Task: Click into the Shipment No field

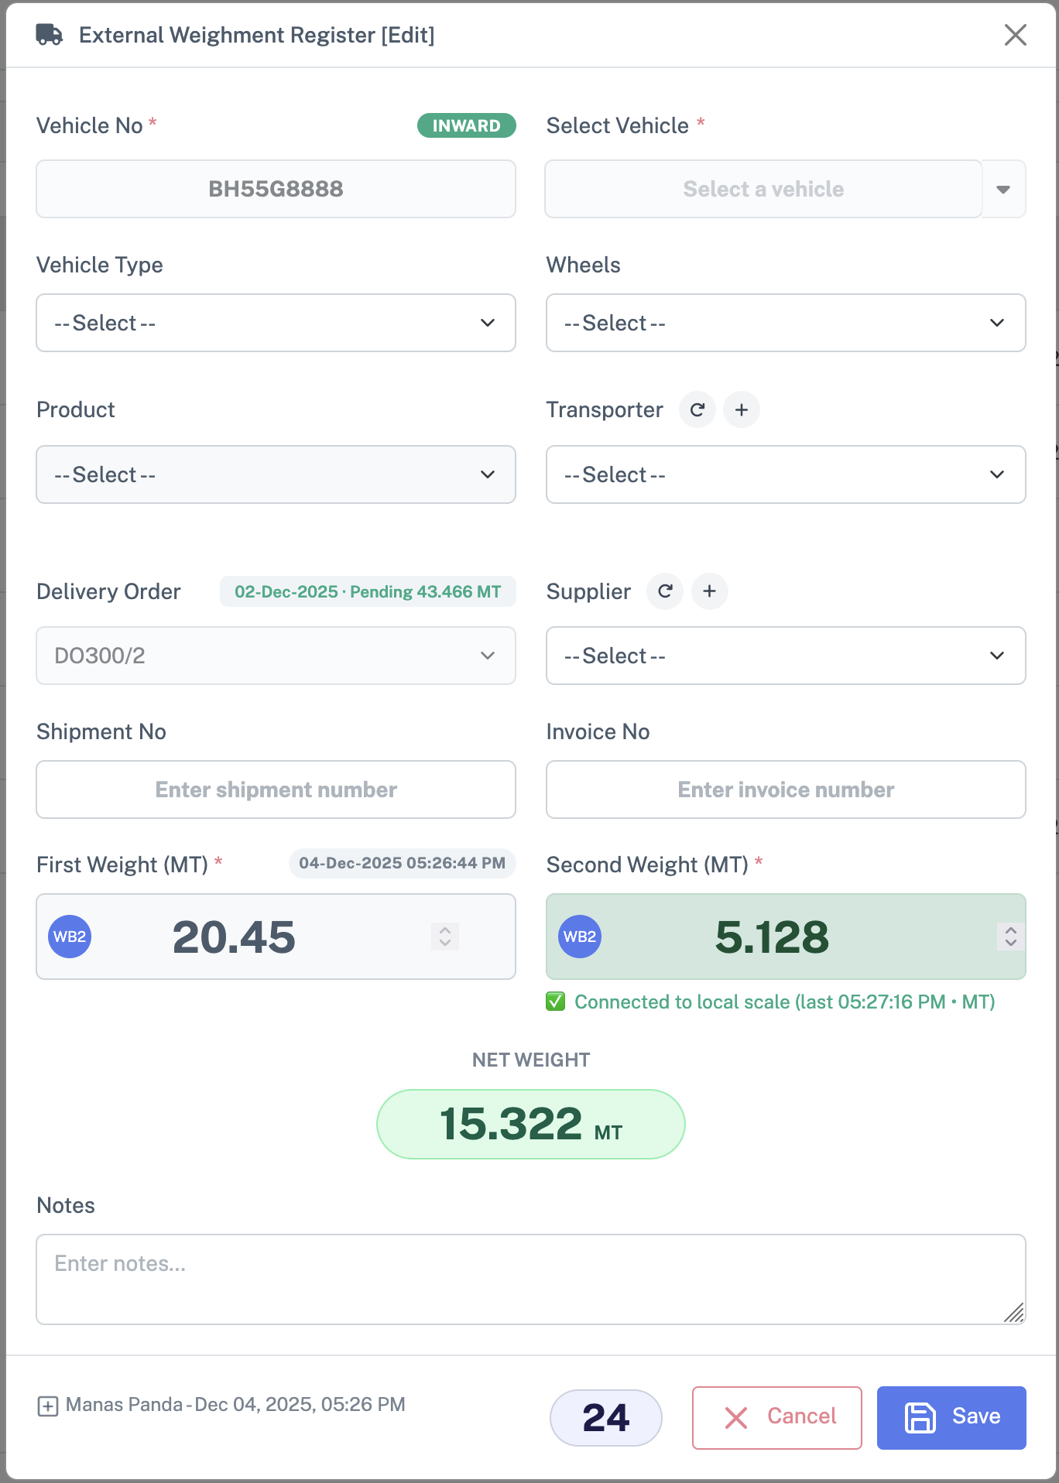Action: coord(276,789)
